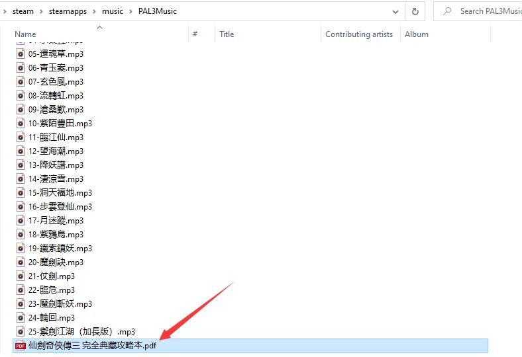Click mp3 icon of 10-紫陌豐田.mp3

pyautogui.click(x=21, y=123)
